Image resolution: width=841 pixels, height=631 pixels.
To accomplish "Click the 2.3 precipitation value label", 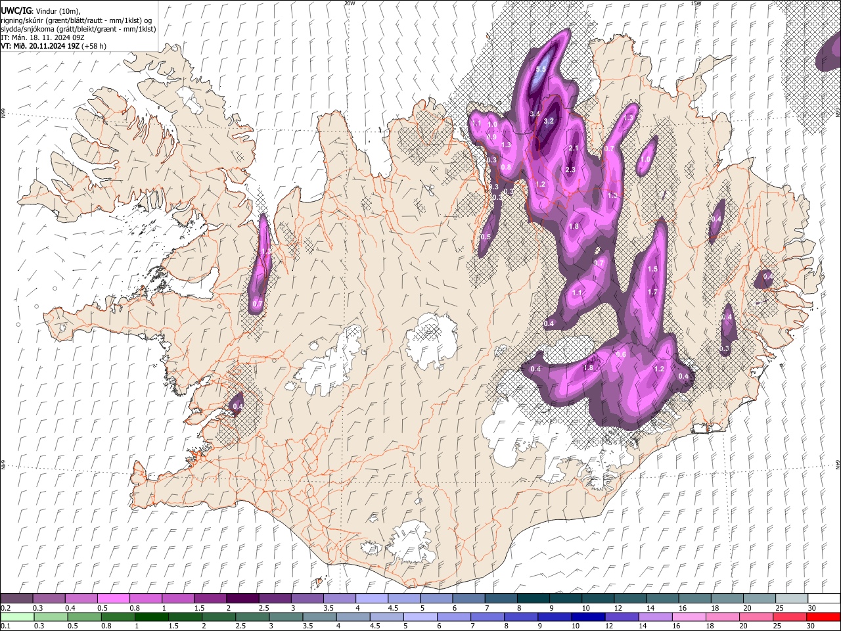I will (x=570, y=170).
